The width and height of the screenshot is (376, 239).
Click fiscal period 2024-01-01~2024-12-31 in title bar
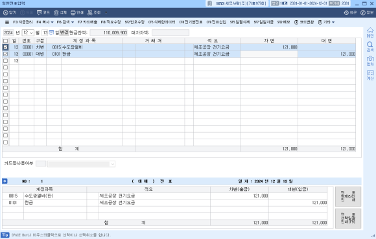click(x=308, y=3)
